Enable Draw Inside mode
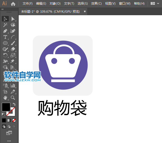The image size is (162, 143). (x=14, y=126)
